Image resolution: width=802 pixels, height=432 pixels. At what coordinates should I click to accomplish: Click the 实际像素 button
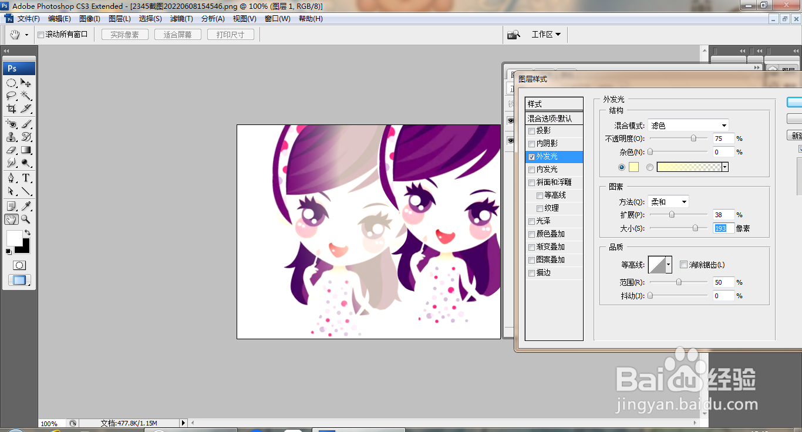pos(124,35)
